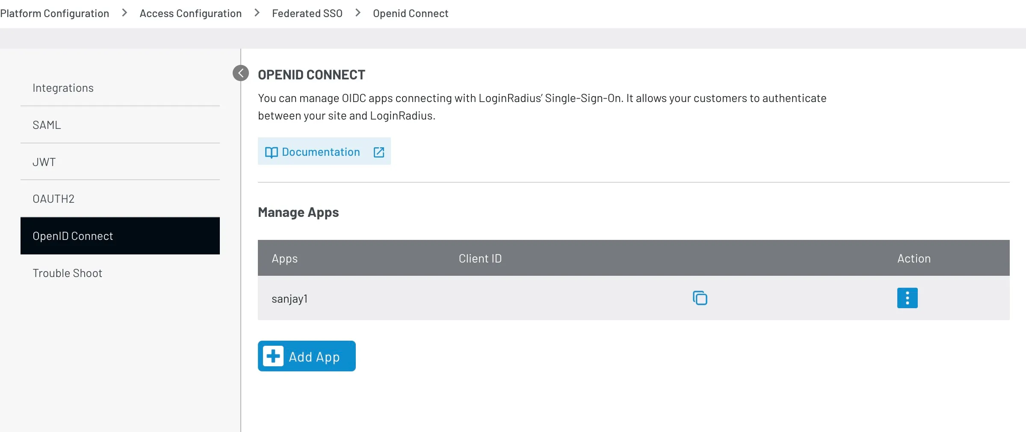Click the external-link icon next to Documentation

379,152
